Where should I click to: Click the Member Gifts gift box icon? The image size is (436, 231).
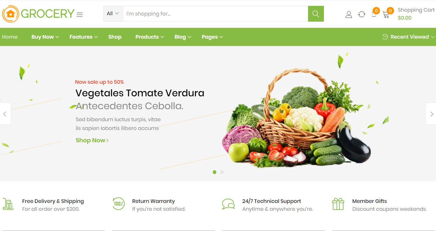[338, 204]
